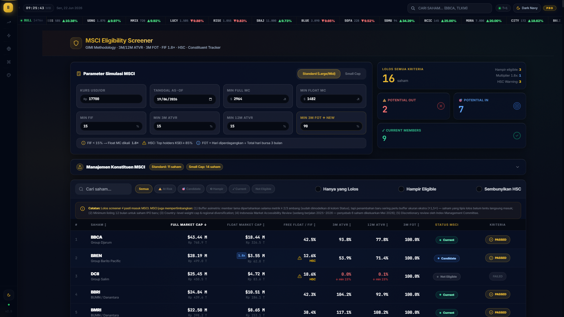Image resolution: width=564 pixels, height=317 pixels.
Task: Select the Semua filter tab
Action: click(x=144, y=189)
